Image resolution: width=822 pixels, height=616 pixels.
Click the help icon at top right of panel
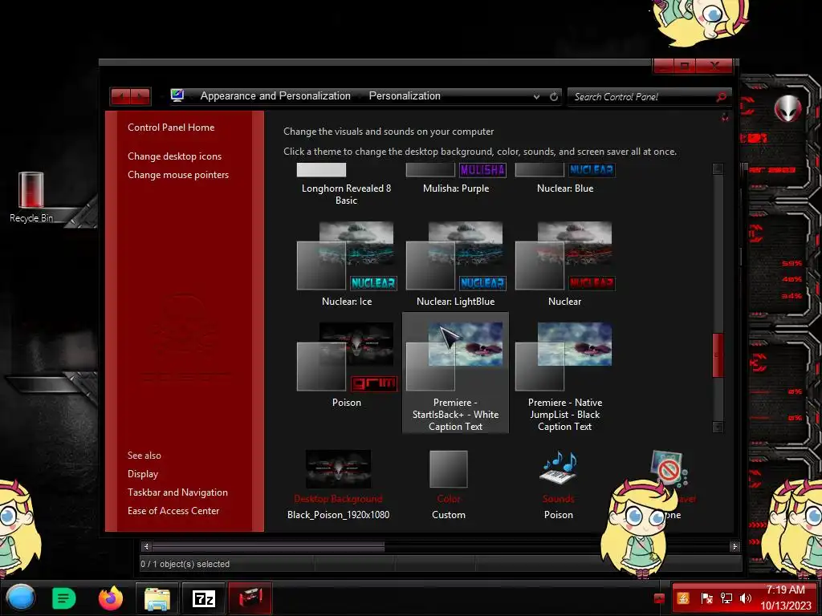tap(725, 117)
